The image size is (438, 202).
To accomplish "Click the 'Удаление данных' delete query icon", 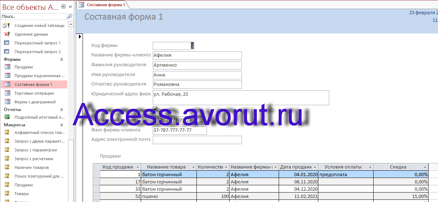I will (6, 34).
